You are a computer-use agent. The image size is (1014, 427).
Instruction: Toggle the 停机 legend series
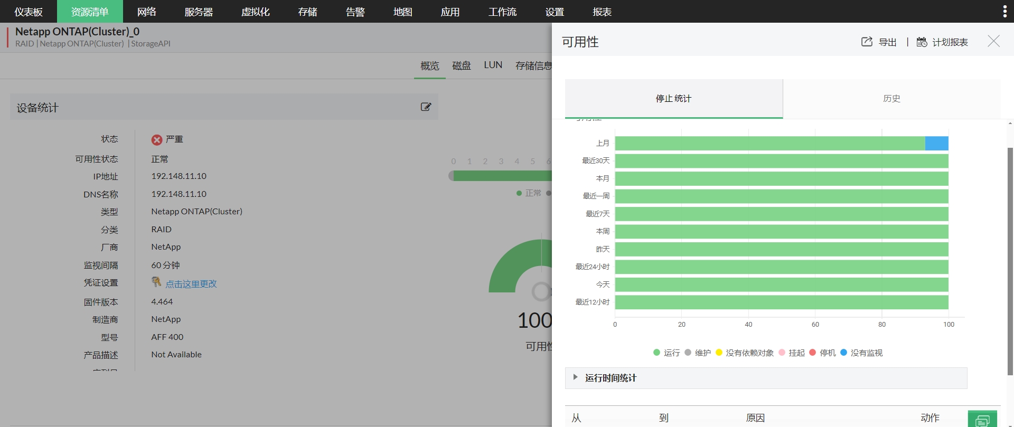point(822,353)
